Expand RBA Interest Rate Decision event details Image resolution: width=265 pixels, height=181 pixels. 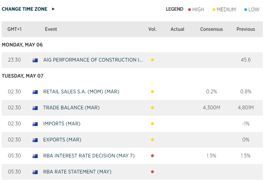coord(89,156)
